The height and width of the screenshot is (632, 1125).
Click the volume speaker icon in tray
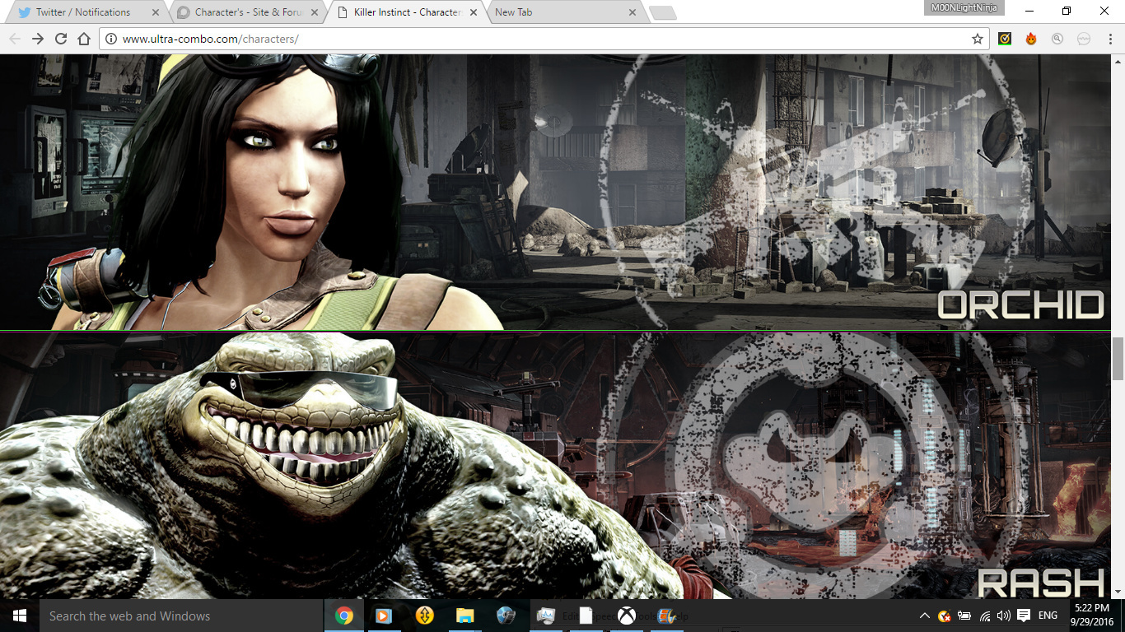pos(1003,616)
